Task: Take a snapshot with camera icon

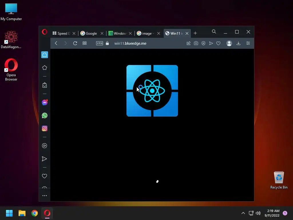Action: pyautogui.click(x=196, y=43)
